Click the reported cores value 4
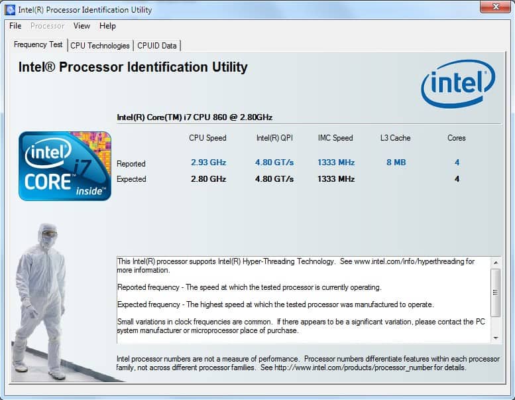This screenshot has width=515, height=400. point(457,163)
